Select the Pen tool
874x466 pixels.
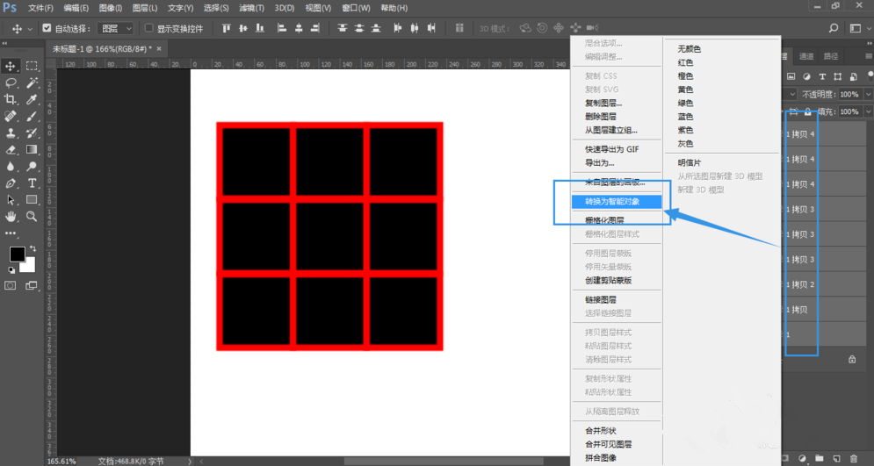coord(11,183)
